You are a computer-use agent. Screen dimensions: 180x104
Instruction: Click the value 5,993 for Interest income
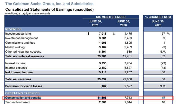pyautogui.click(x=103, y=63)
